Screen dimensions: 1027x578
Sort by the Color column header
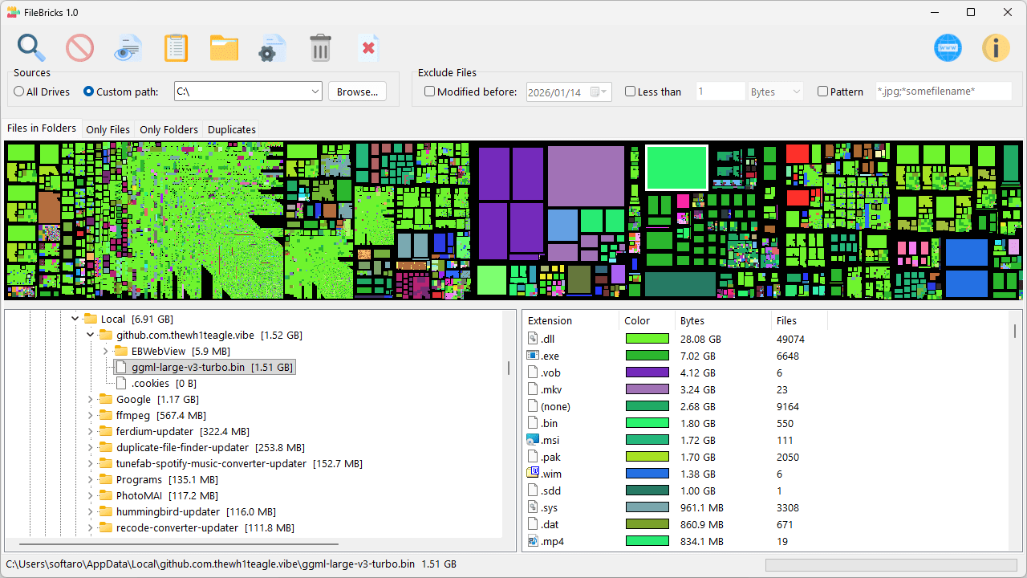coord(647,320)
